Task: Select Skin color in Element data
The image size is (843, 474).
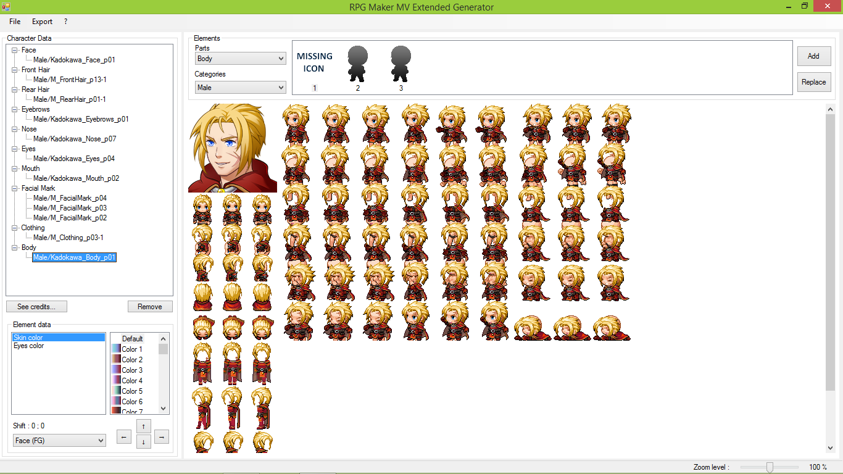Action: point(59,338)
